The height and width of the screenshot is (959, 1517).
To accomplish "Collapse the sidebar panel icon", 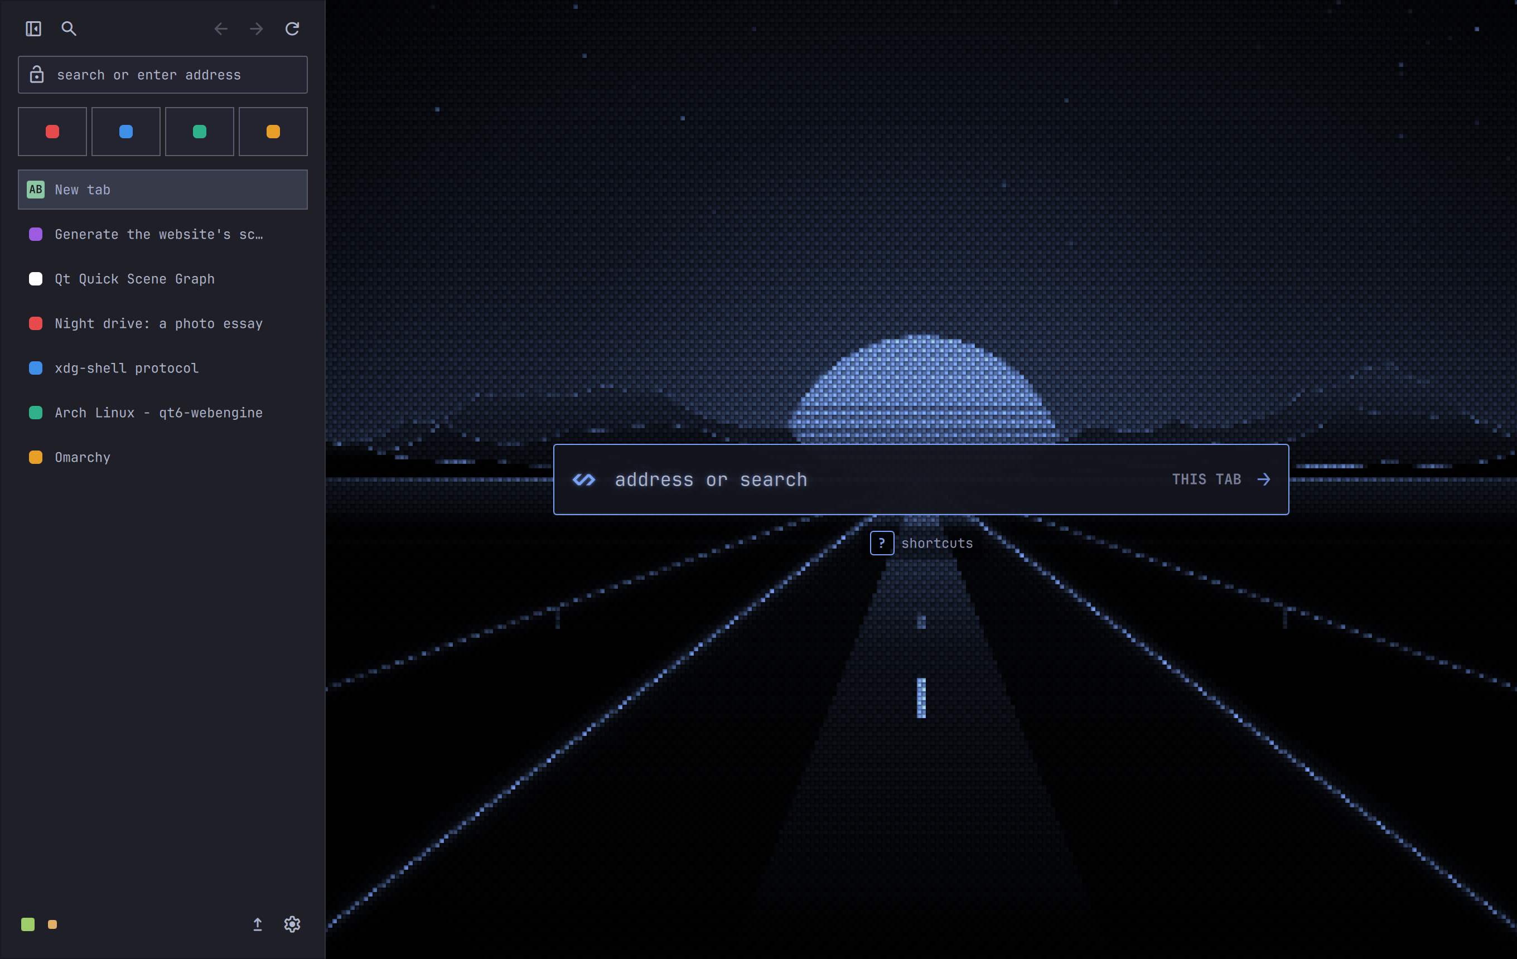I will click(x=33, y=28).
